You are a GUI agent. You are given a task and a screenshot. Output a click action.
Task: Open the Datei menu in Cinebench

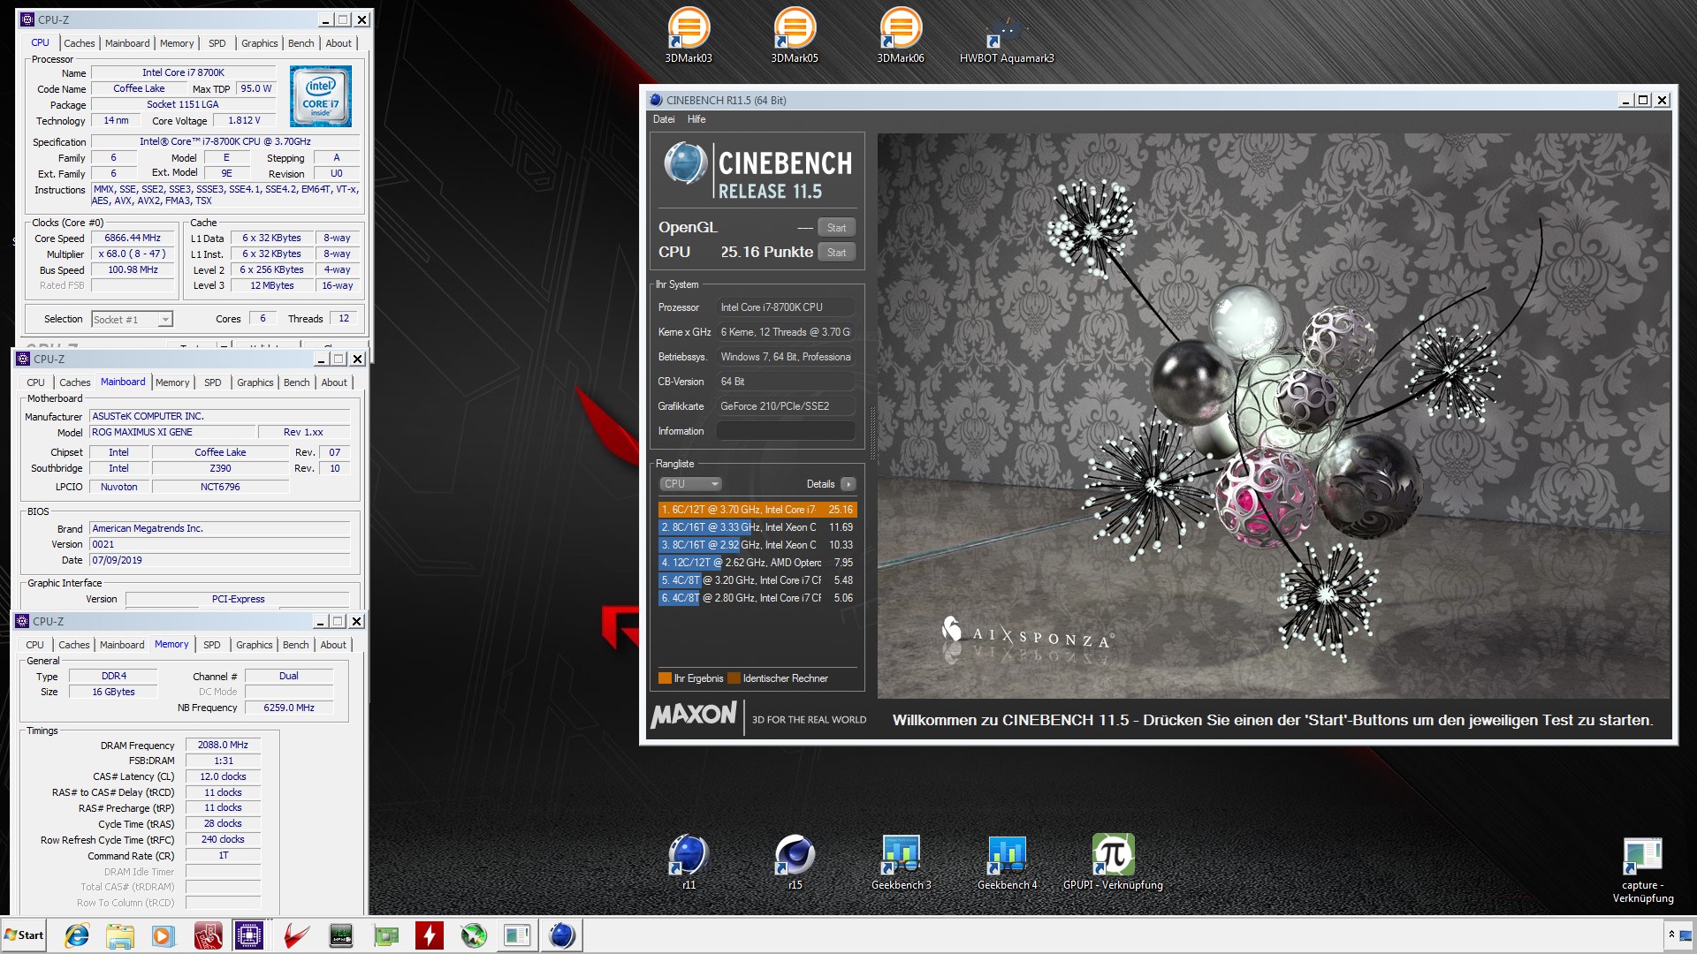click(664, 119)
